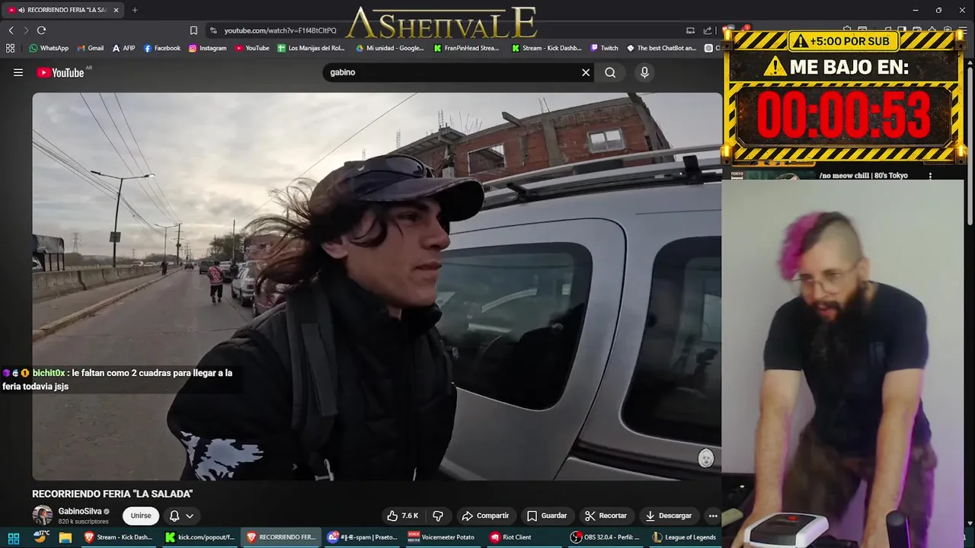Open the Facebook bookmark
975x548 pixels.
click(161, 48)
